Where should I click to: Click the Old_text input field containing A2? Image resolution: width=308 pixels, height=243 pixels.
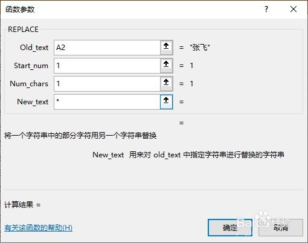107,48
